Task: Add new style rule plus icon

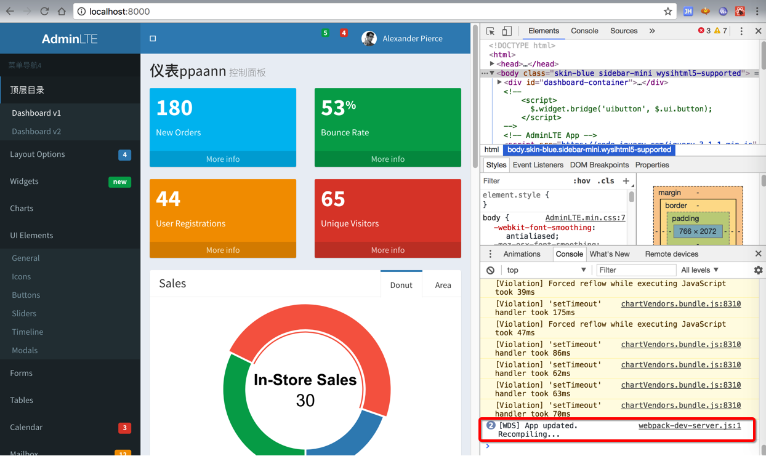Action: tap(626, 181)
